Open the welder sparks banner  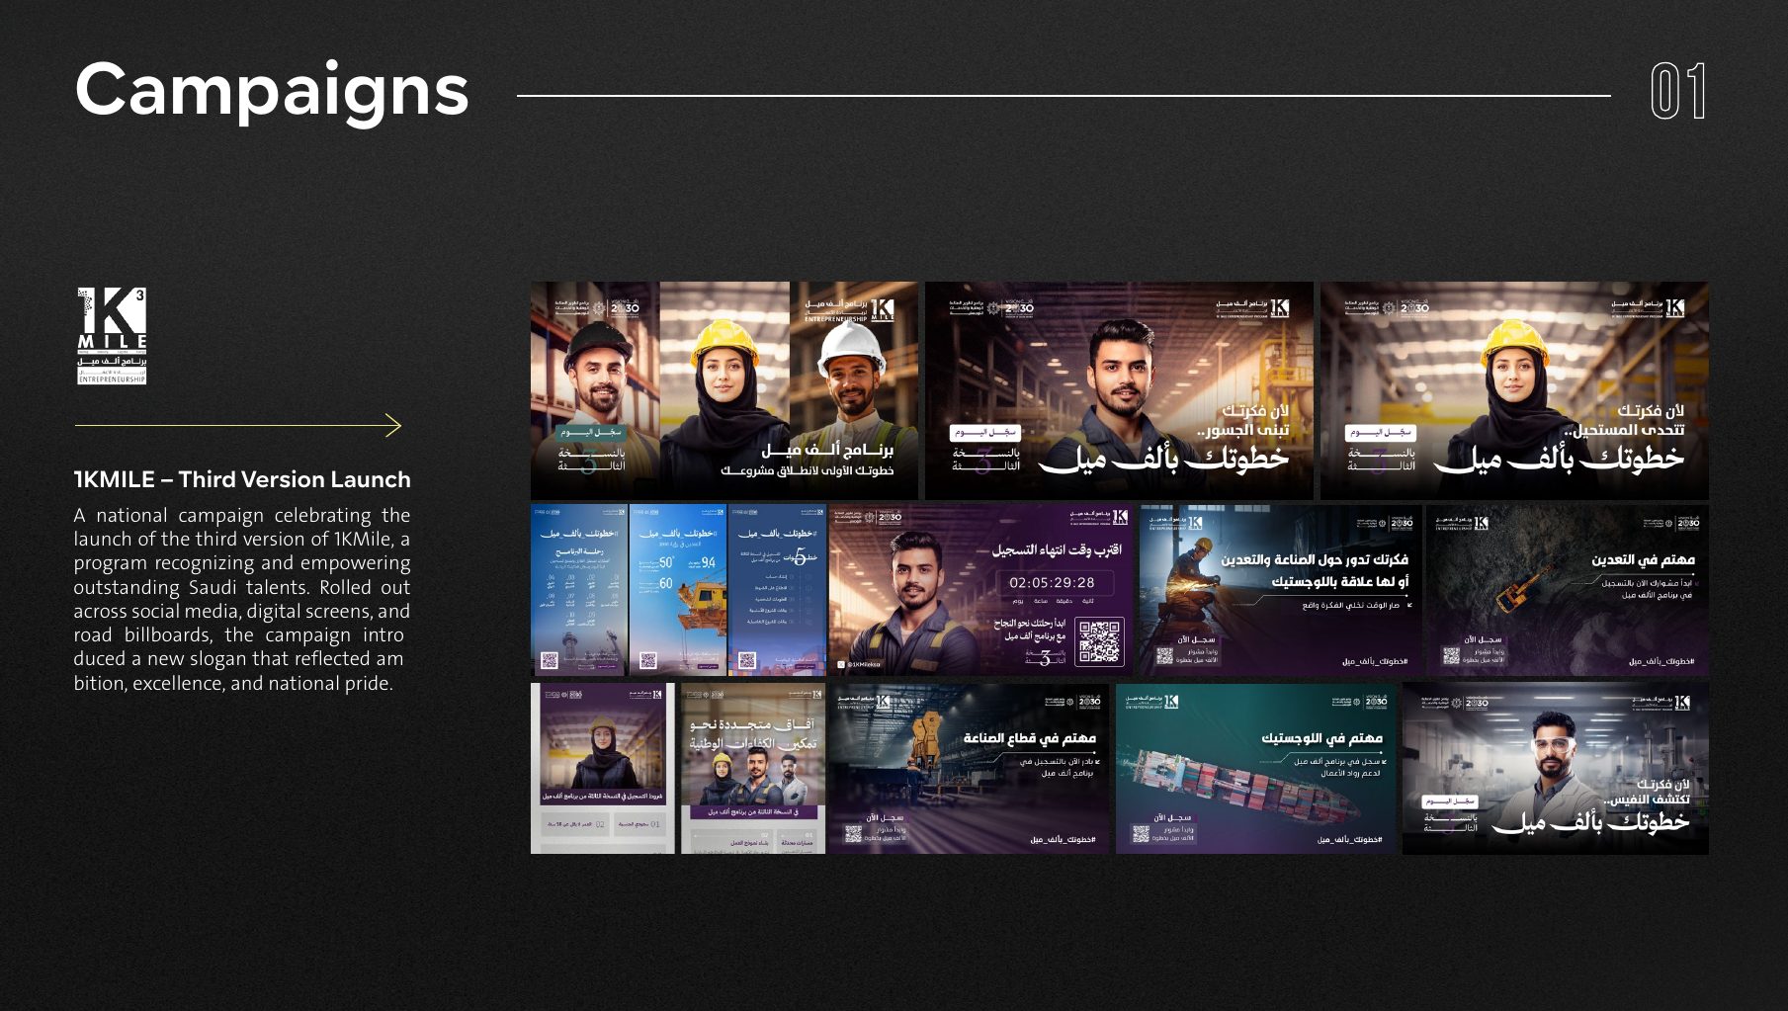pos(1280,590)
